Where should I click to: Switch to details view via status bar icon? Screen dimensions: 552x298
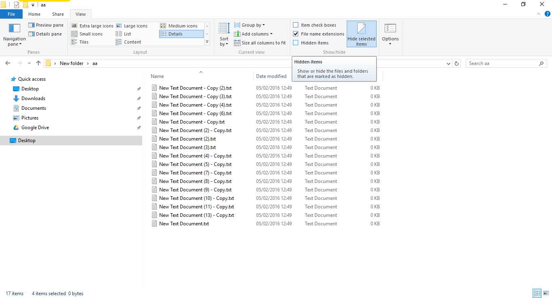[x=537, y=294]
